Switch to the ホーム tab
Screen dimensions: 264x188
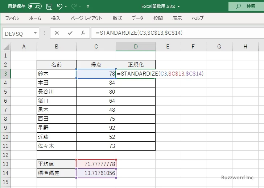coord(35,18)
